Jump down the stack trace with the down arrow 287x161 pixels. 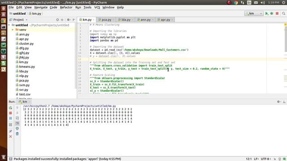[17, 113]
